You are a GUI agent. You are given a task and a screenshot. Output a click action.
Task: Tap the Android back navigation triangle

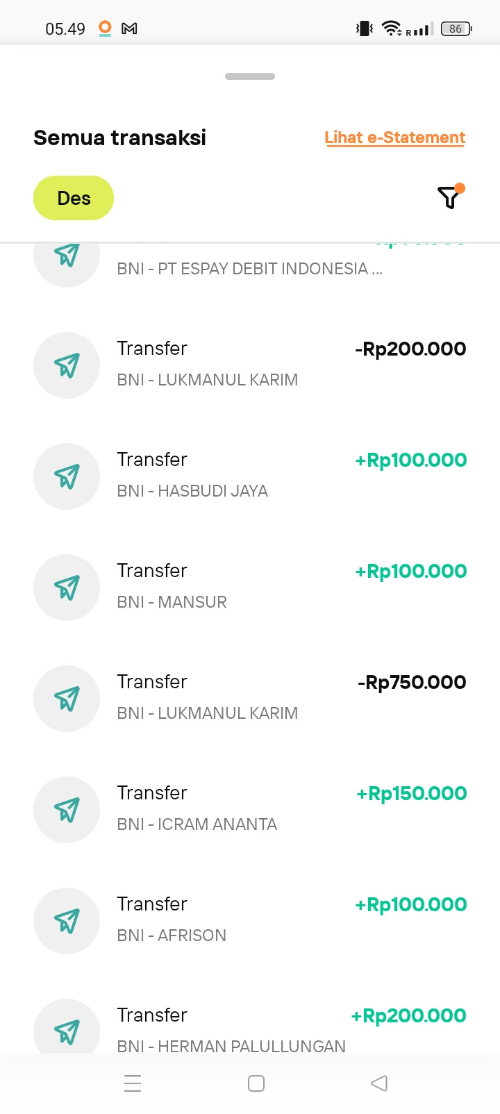coord(379,1083)
